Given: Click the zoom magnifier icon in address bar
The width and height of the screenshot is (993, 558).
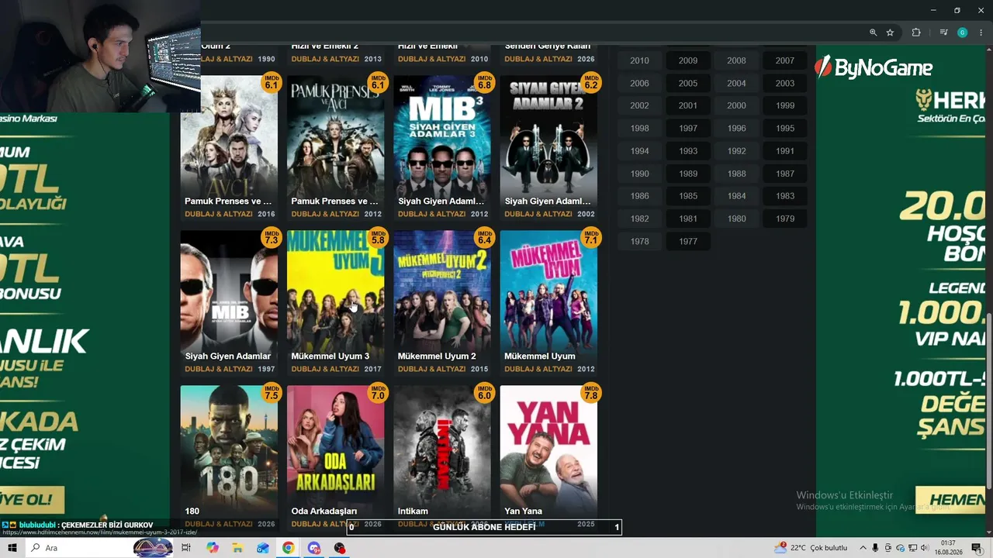Looking at the screenshot, I should (873, 33).
